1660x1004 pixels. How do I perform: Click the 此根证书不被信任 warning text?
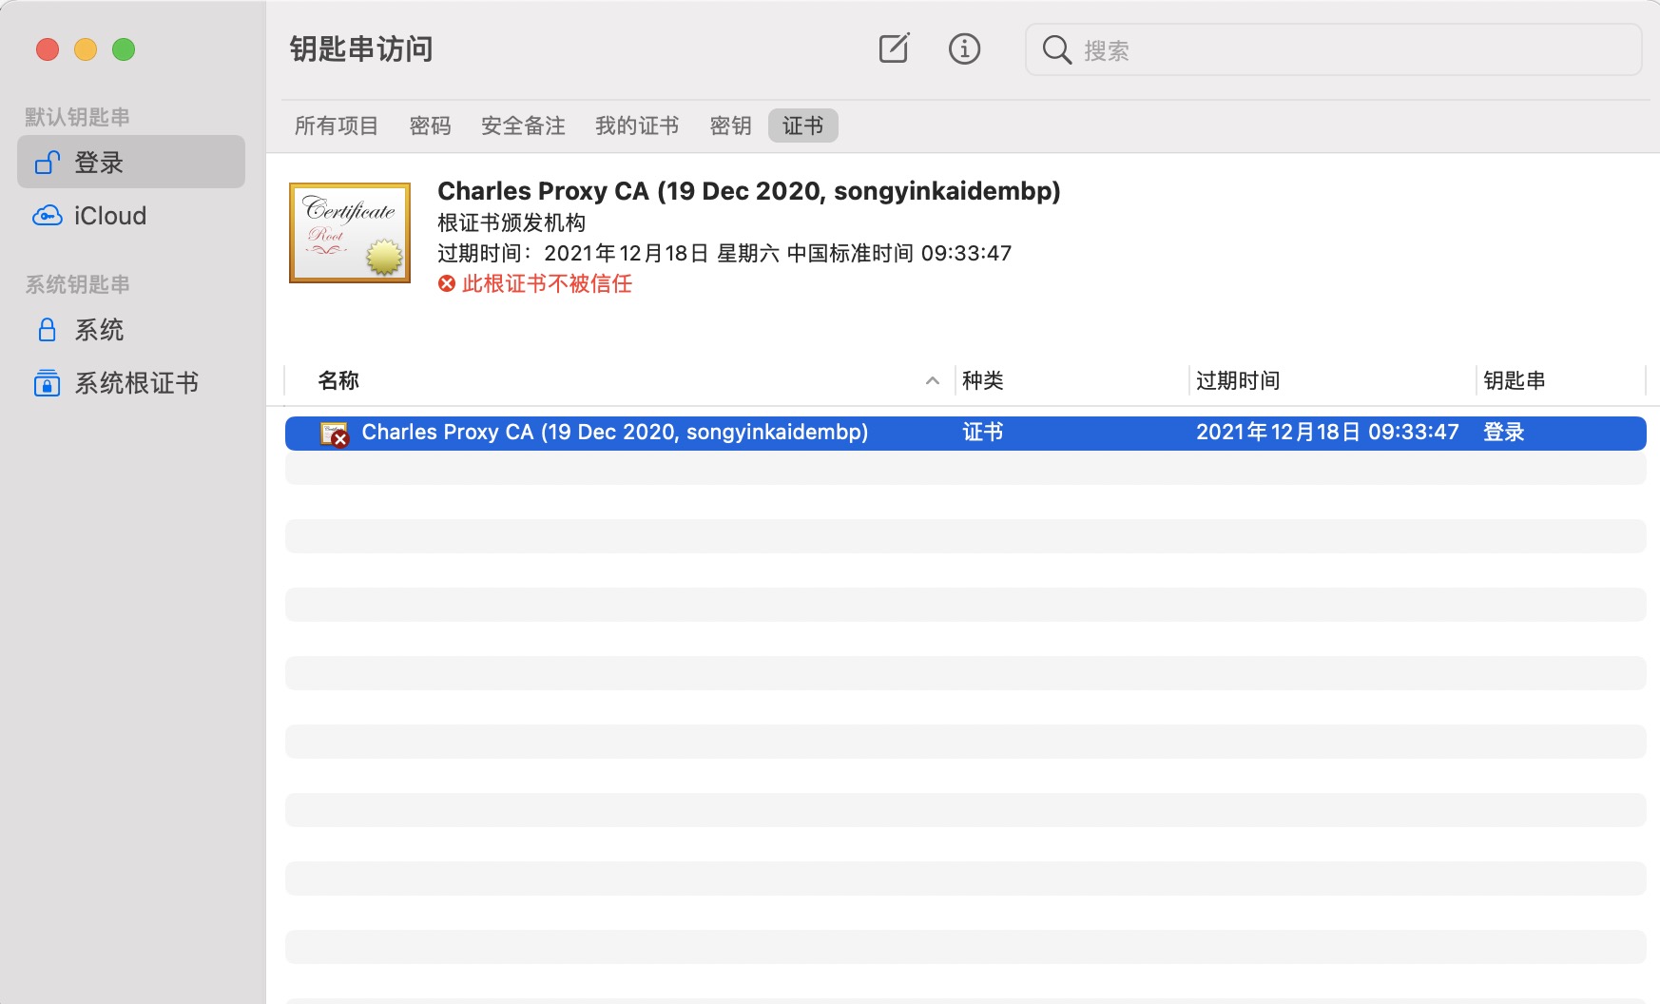click(547, 283)
